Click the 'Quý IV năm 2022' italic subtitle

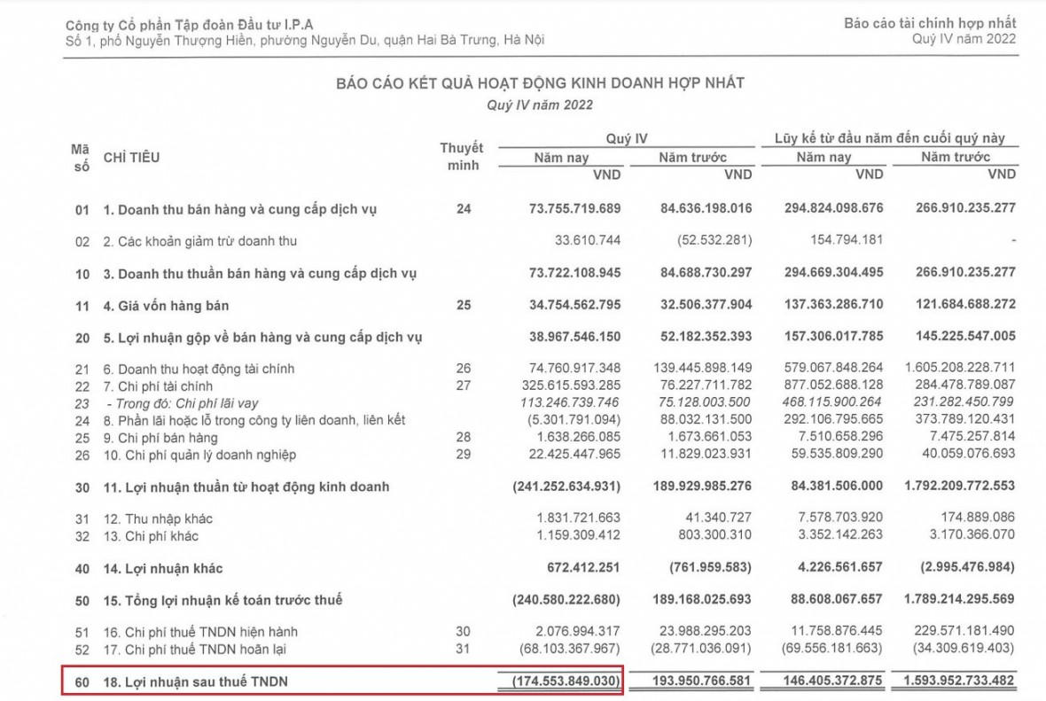tap(540, 105)
